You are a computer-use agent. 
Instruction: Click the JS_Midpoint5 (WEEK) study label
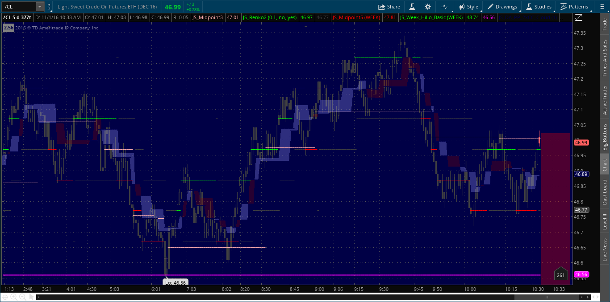tap(356, 17)
